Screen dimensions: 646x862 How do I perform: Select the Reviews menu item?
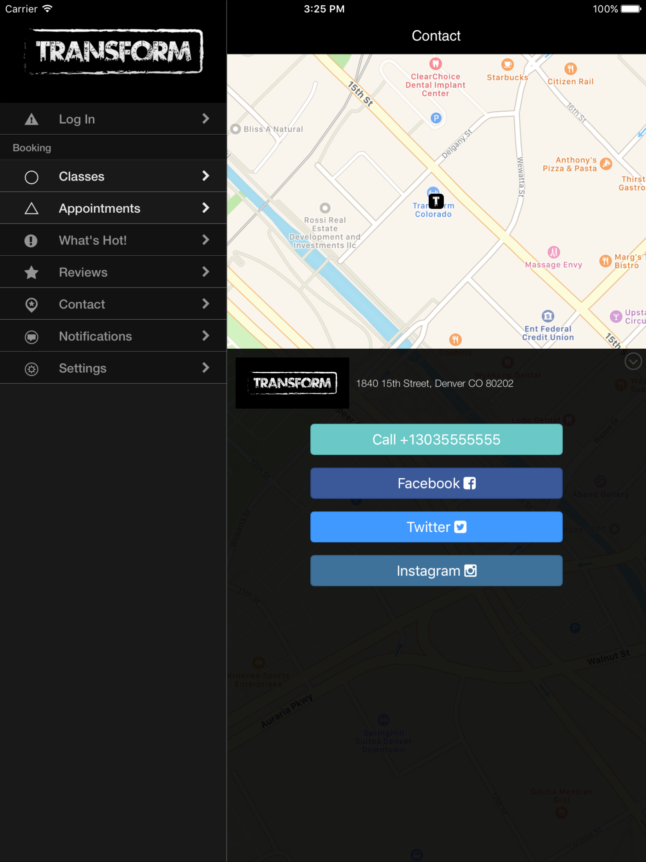(113, 272)
